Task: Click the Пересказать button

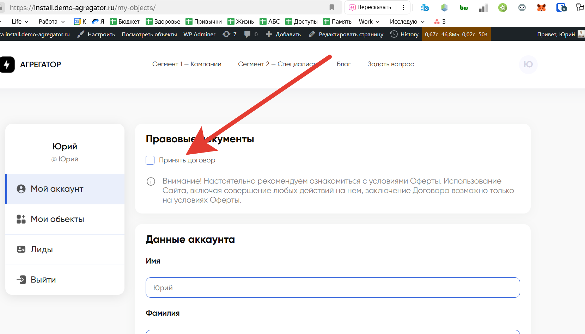Action: tap(370, 7)
